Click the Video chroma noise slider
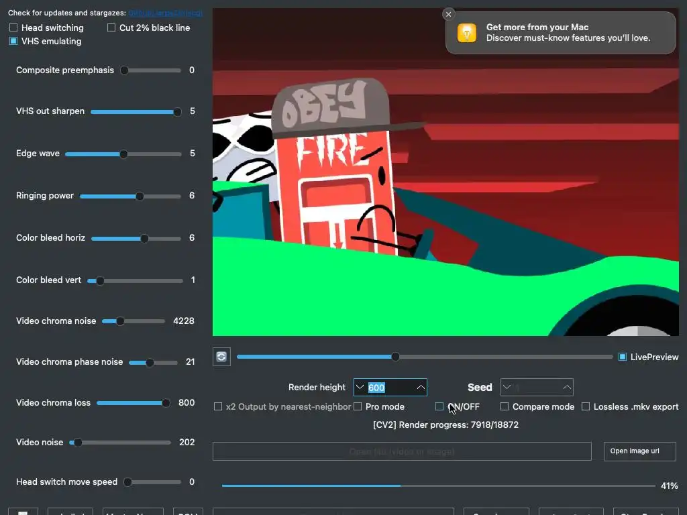 (x=134, y=321)
